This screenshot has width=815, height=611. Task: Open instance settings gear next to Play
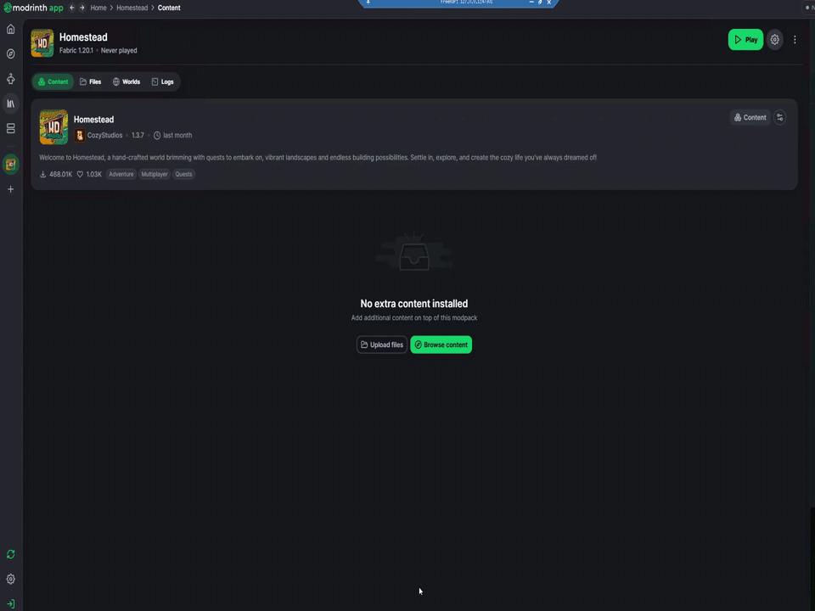pos(774,40)
